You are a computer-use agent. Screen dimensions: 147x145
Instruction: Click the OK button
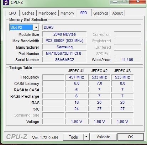[131, 137]
